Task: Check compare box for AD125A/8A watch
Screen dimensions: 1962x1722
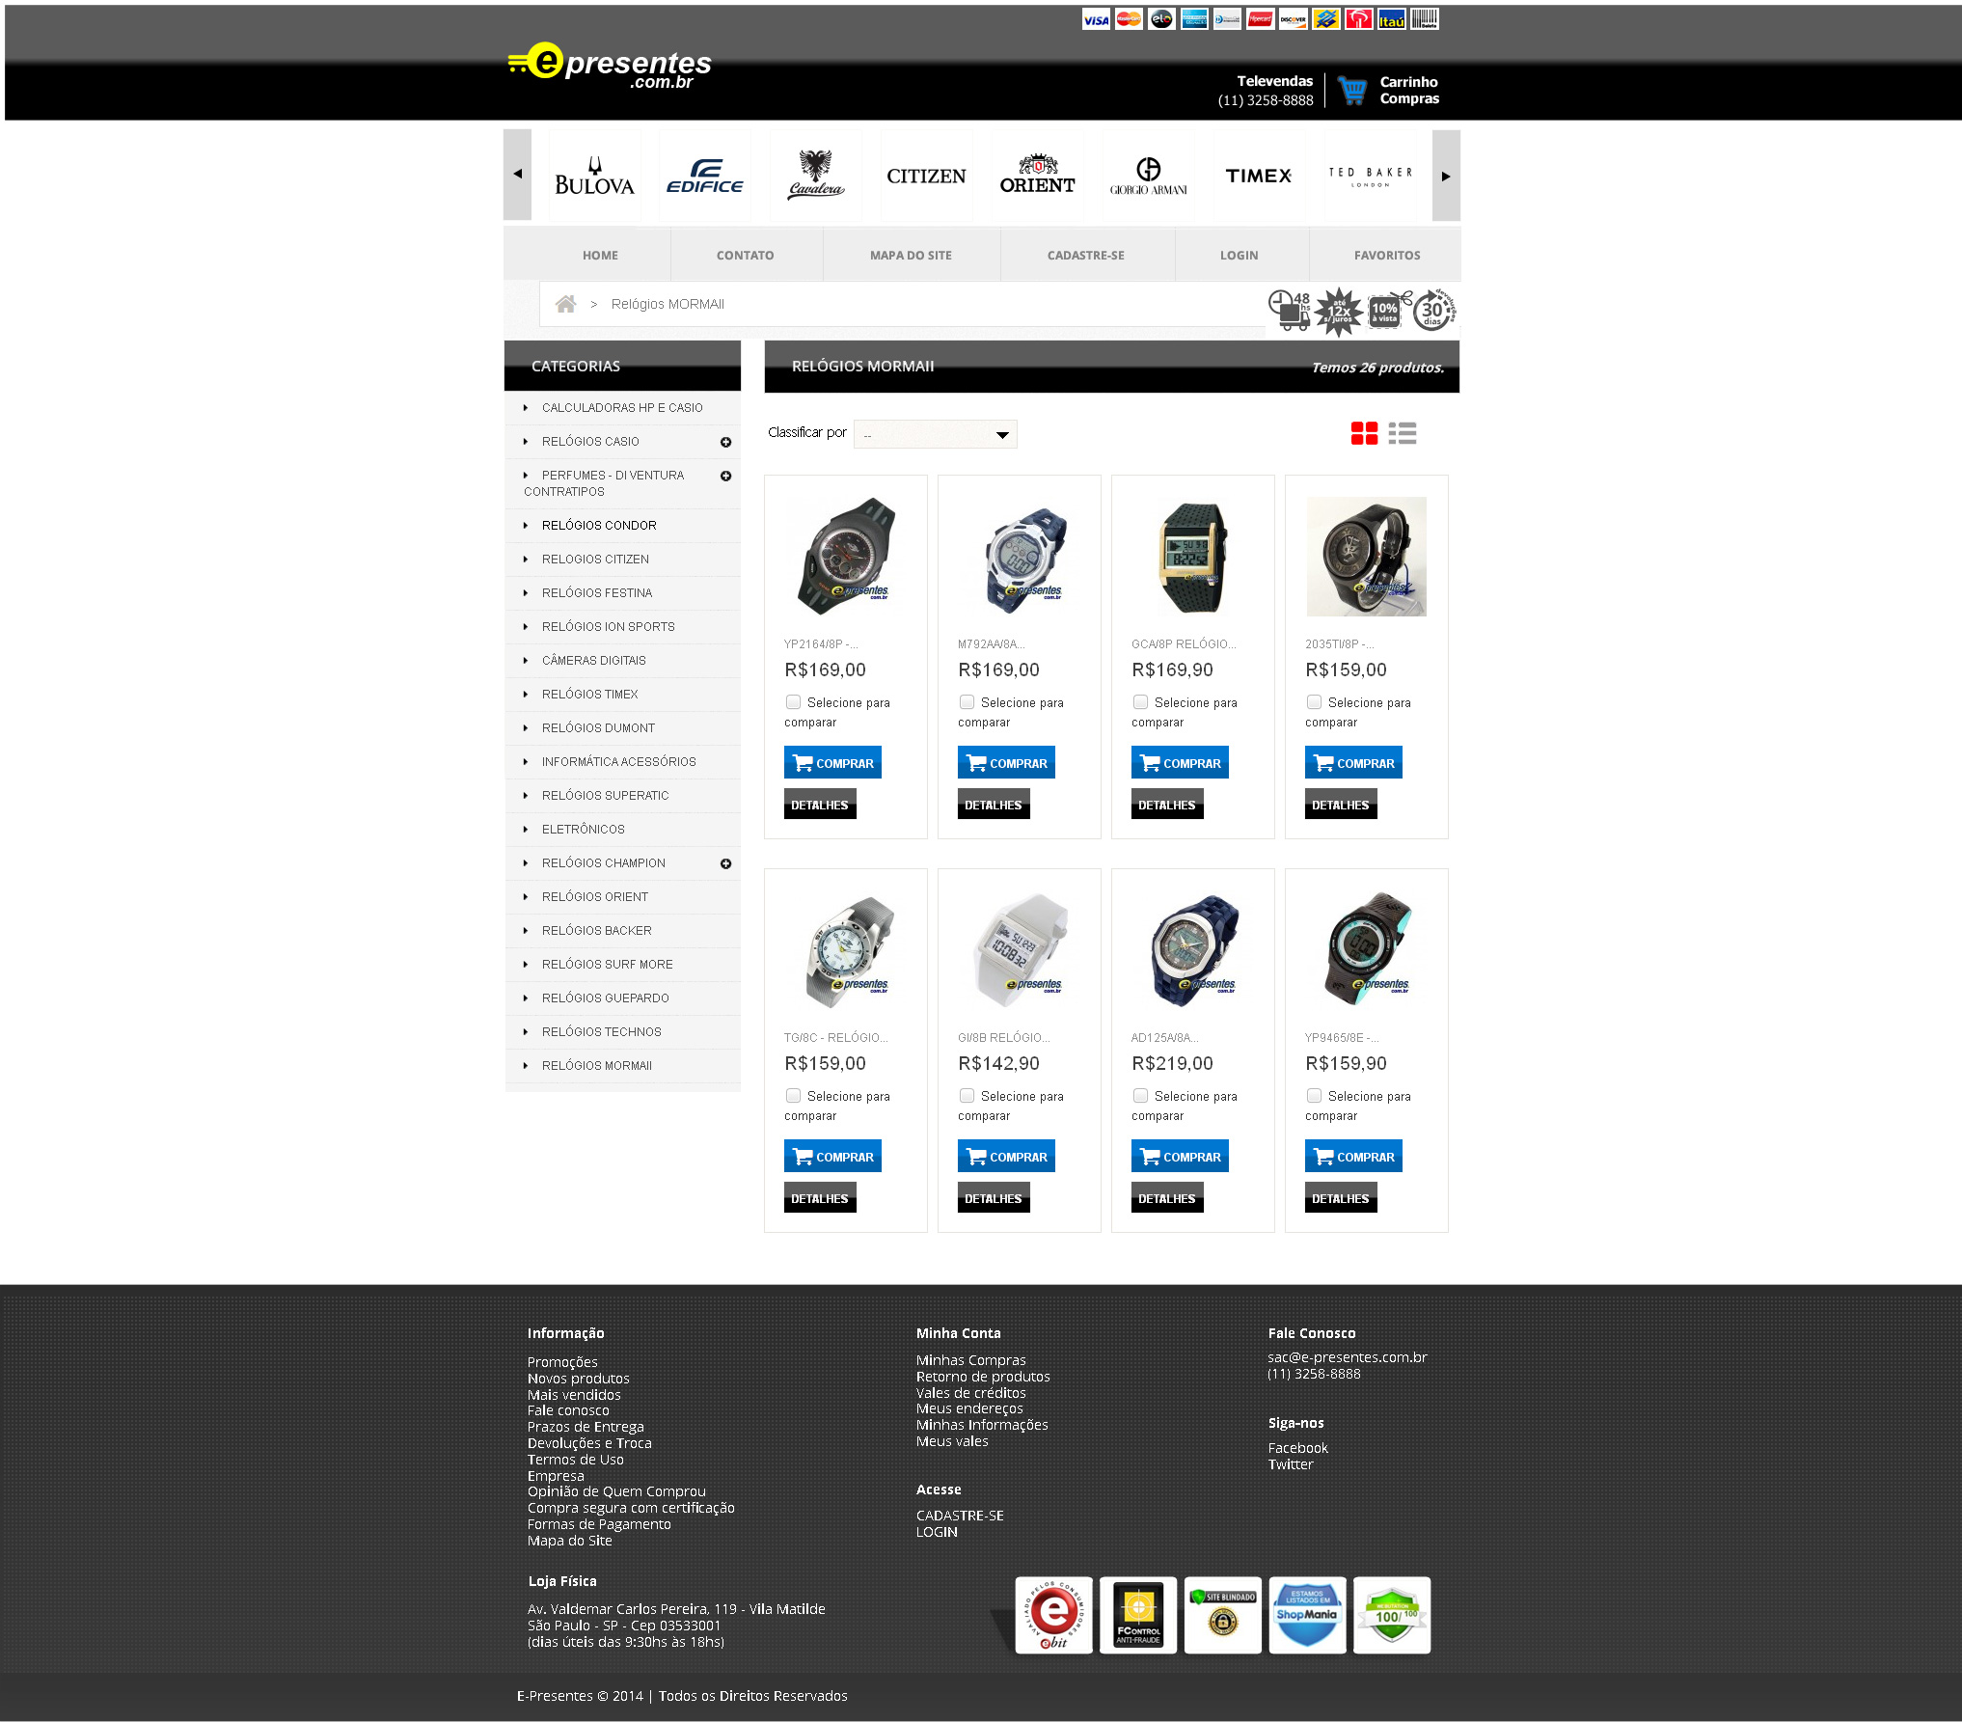Action: point(1140,1096)
